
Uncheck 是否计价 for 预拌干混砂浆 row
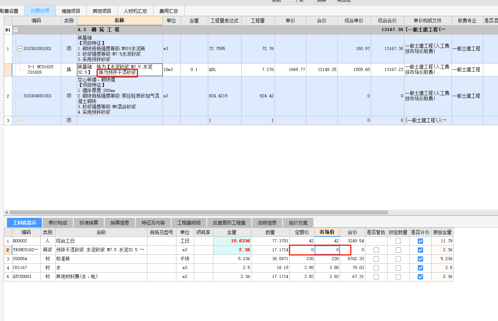(420, 250)
